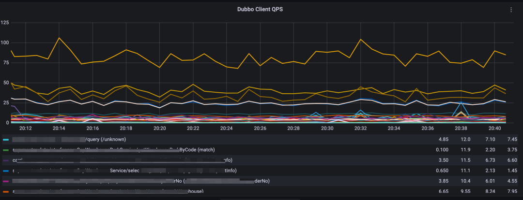Toggle the legend series ending in 'nfo)' with purple marker

[x=123, y=160]
